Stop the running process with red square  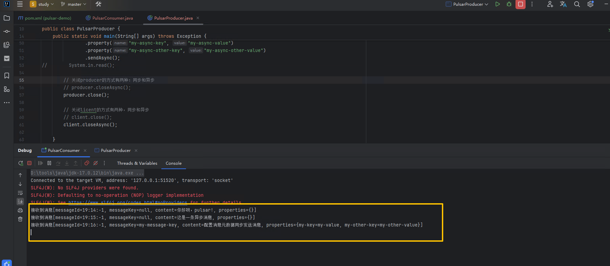point(521,4)
